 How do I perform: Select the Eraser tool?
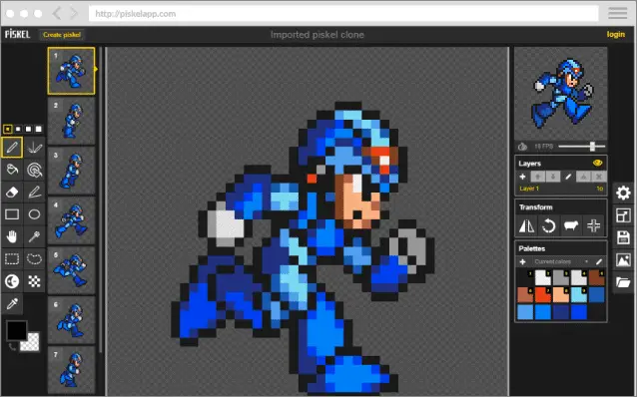click(x=12, y=192)
